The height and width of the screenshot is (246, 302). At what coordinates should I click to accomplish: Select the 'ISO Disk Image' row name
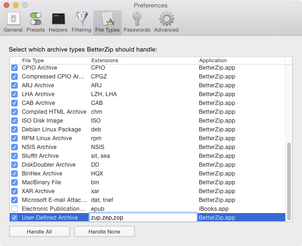coord(42,121)
